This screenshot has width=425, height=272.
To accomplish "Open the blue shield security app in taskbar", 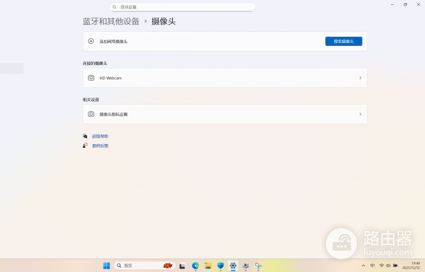I will 220,266.
